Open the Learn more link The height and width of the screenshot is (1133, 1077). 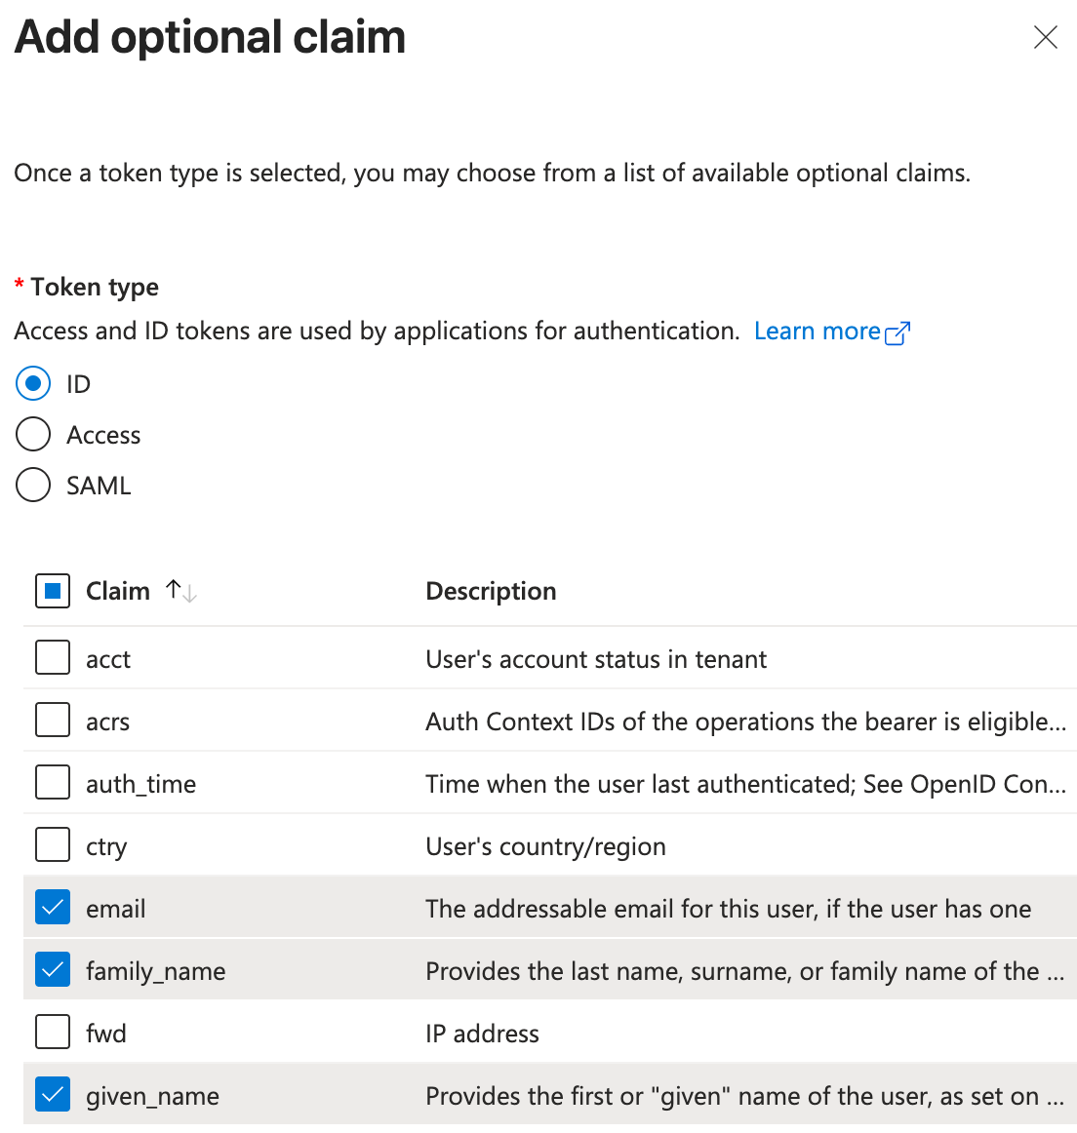point(817,332)
